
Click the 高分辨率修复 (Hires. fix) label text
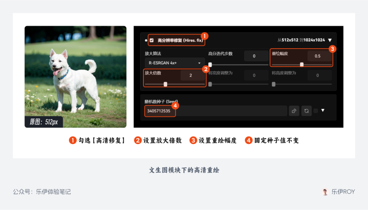pos(180,40)
